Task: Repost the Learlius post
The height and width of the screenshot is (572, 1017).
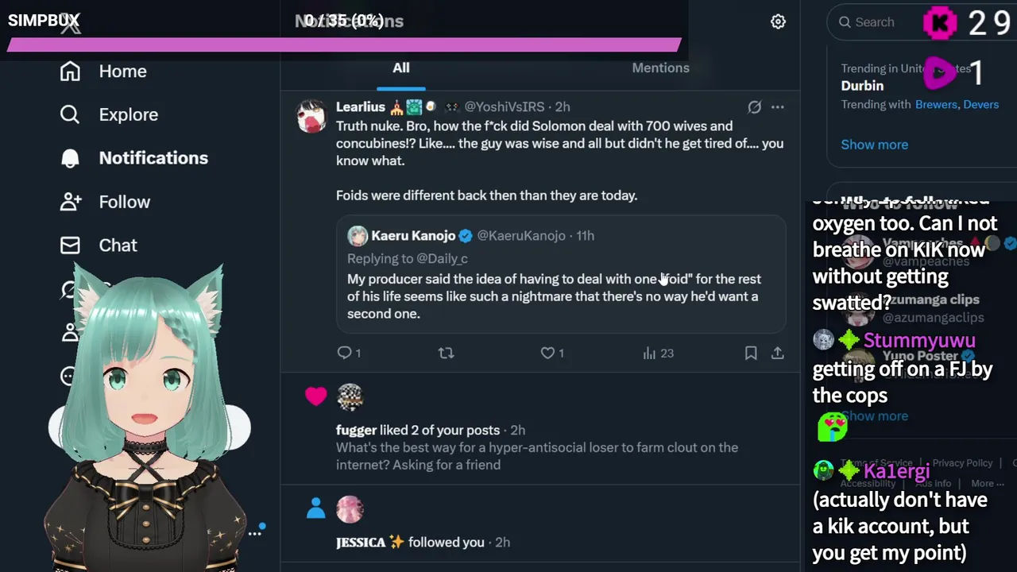Action: [x=446, y=353]
